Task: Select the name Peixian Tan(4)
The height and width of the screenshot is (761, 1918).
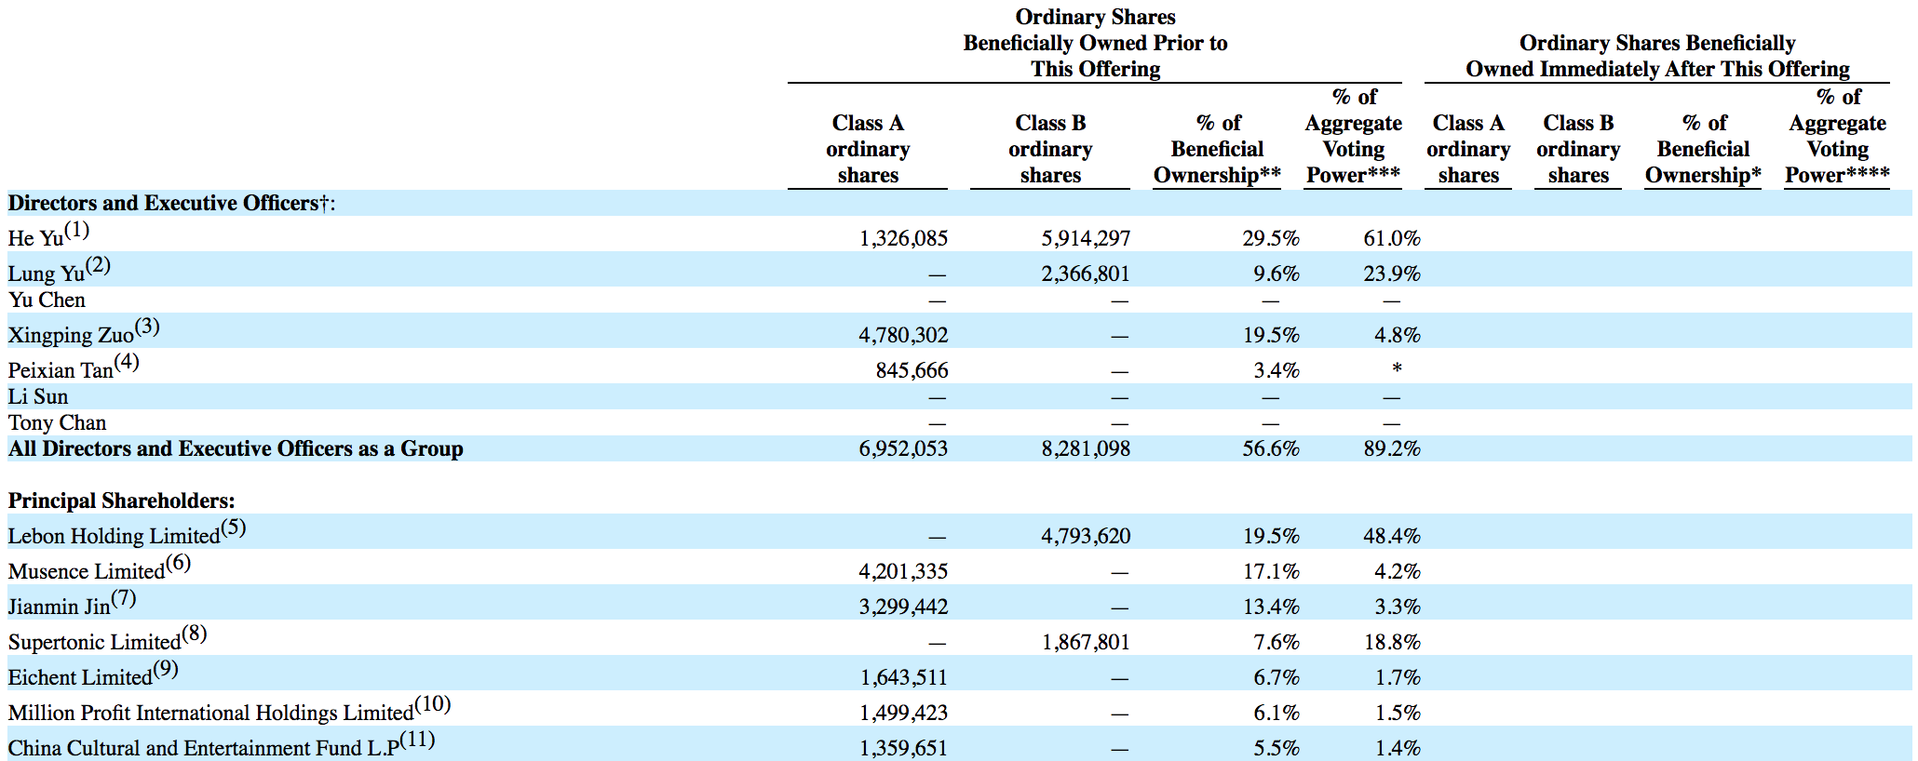Action: pos(74,367)
